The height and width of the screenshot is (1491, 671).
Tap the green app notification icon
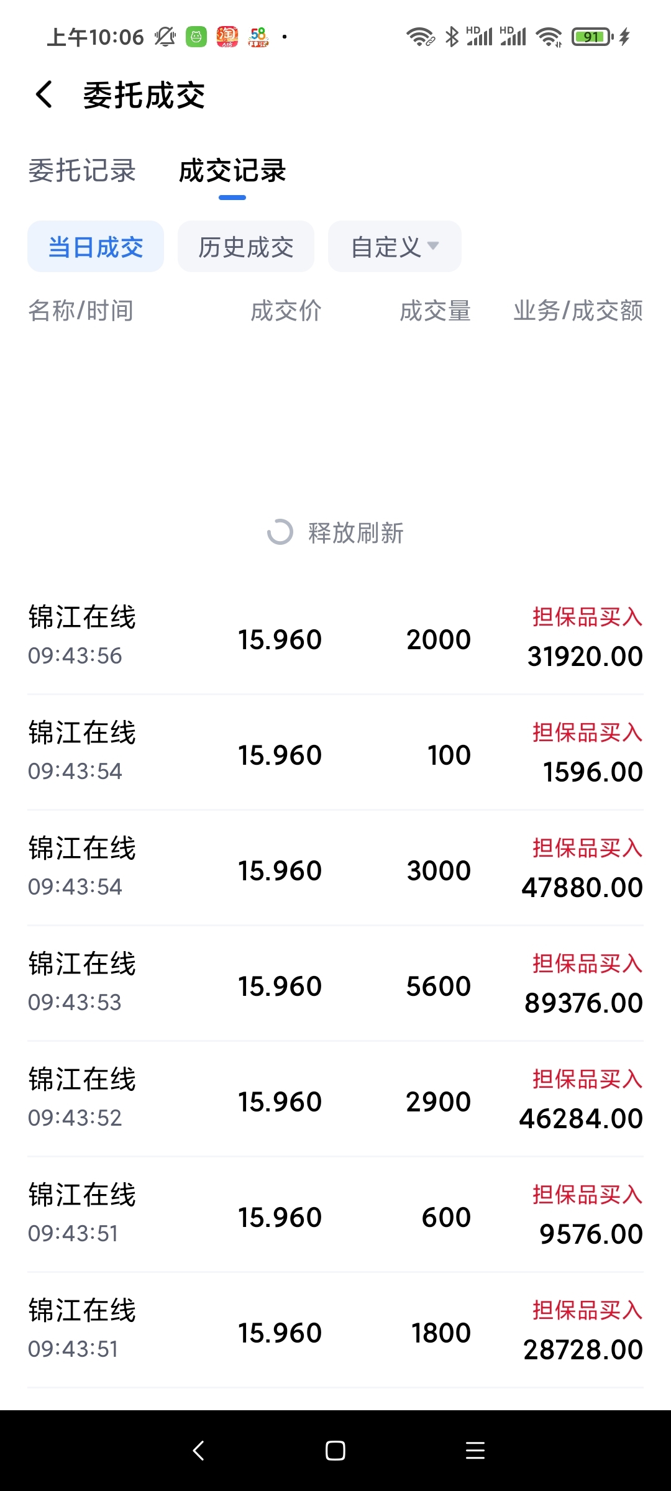coord(196,37)
